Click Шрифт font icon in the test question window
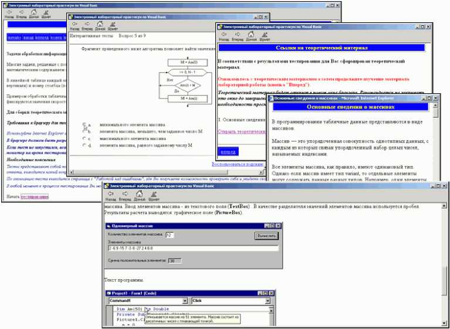450x329 pixels. point(113,24)
